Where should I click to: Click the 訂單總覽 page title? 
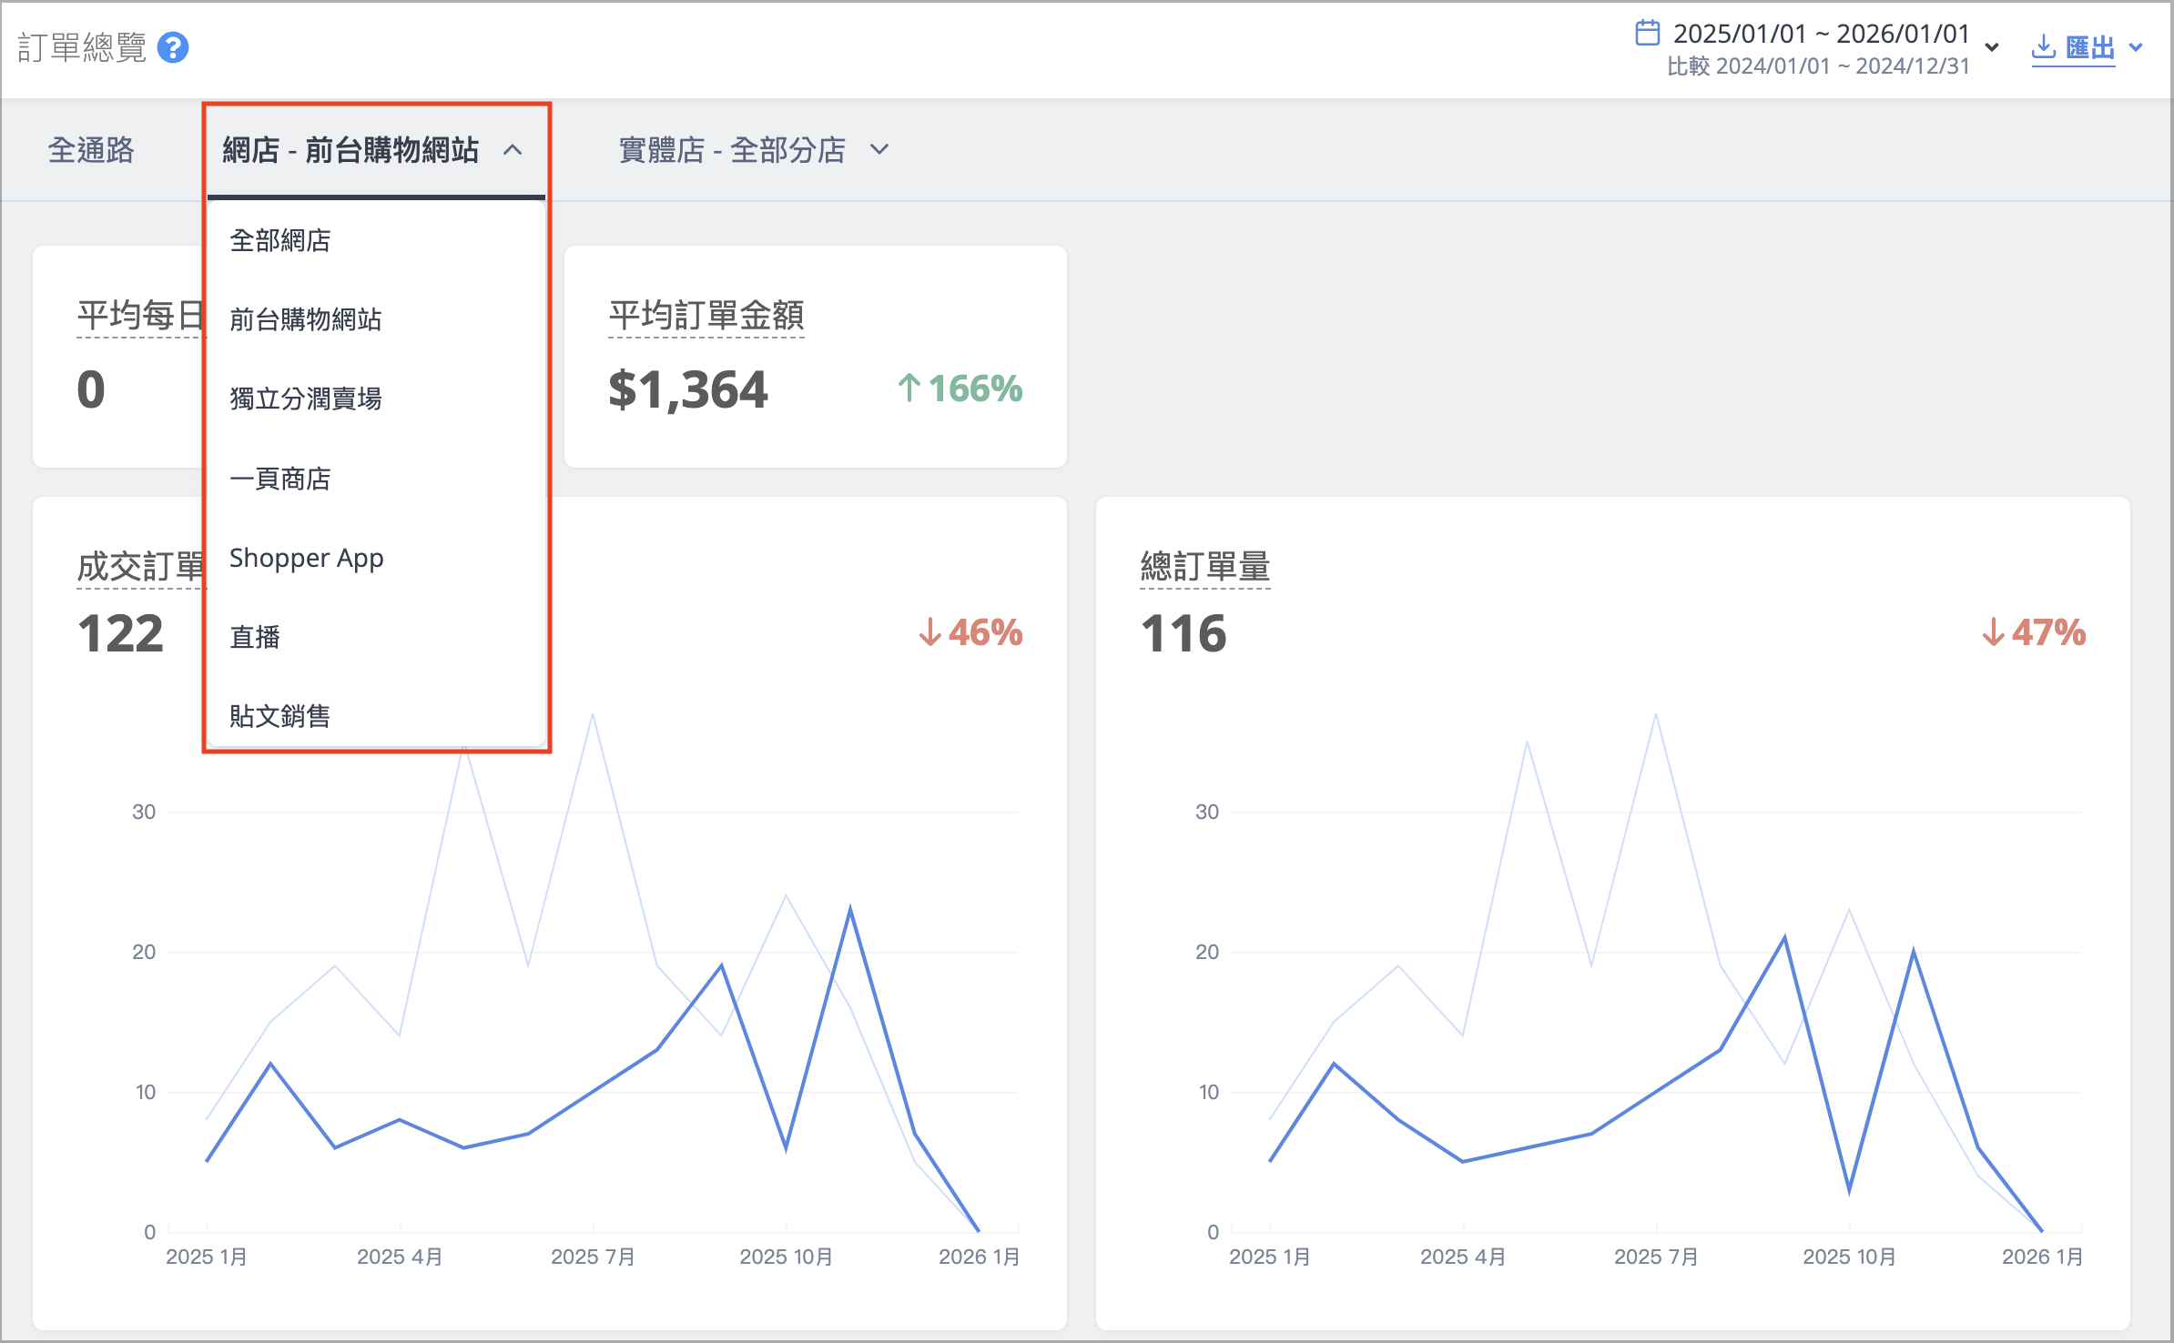point(82,47)
